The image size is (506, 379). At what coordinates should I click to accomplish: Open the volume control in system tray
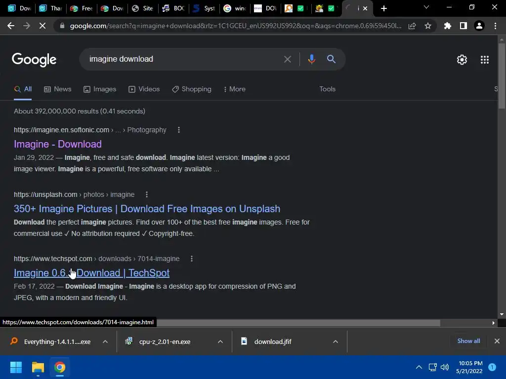tap(445, 367)
